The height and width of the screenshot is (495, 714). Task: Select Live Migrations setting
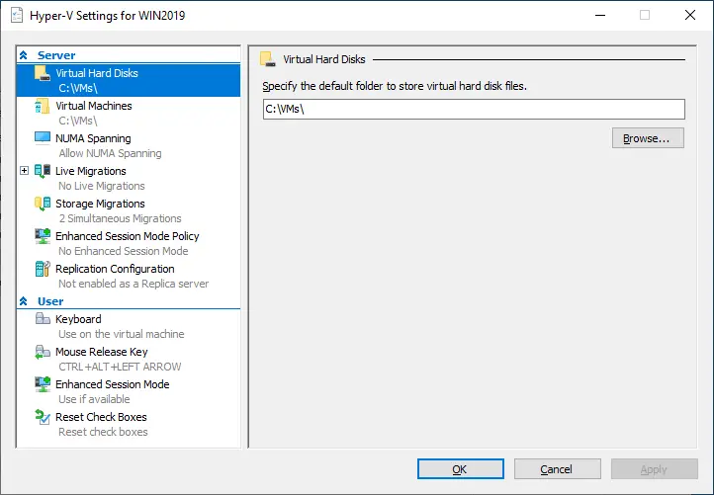click(x=129, y=179)
